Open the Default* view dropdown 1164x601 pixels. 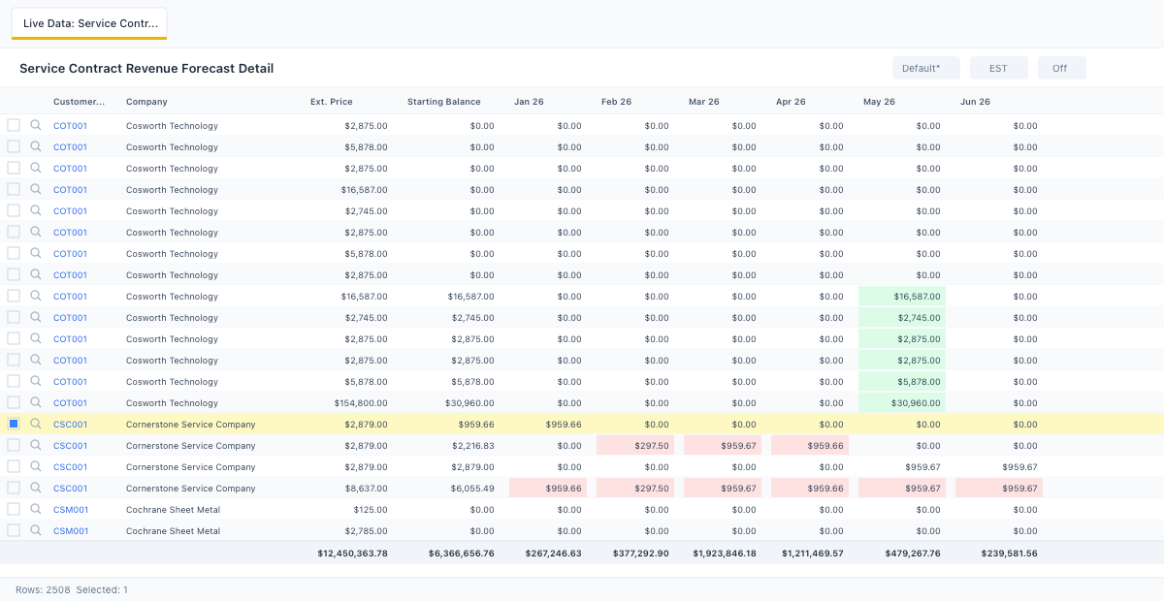pyautogui.click(x=925, y=68)
